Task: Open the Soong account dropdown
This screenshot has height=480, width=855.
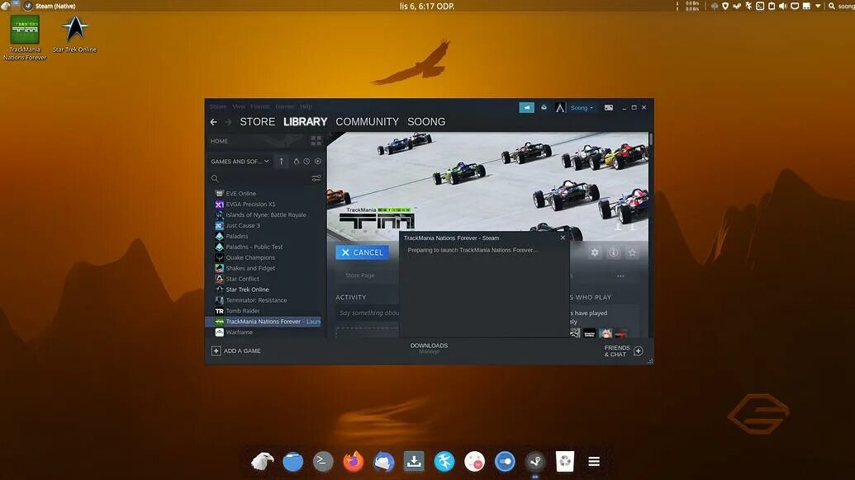Action: 582,108
